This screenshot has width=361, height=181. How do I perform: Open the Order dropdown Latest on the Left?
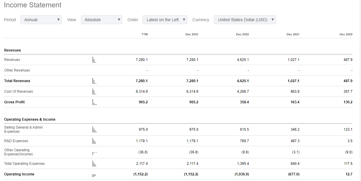pos(165,20)
